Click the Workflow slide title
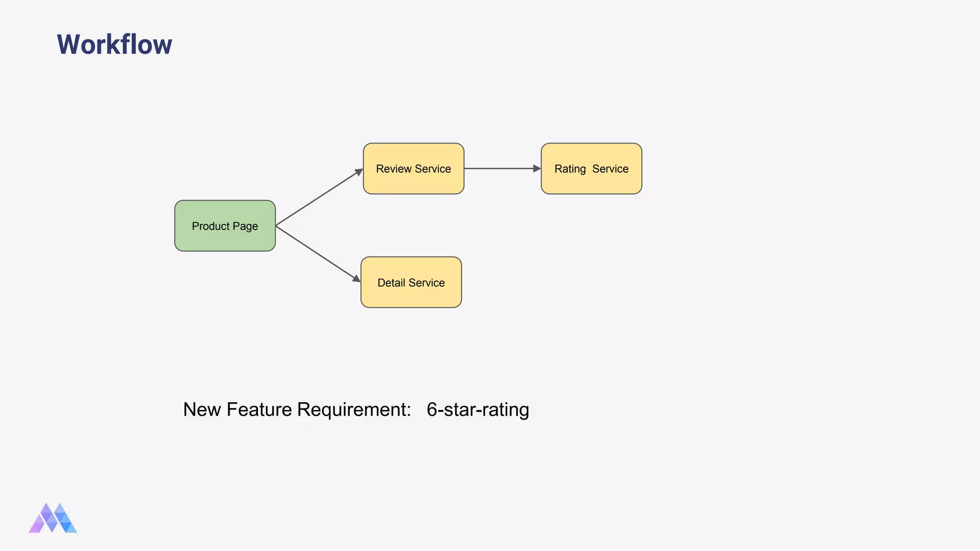Viewport: 980px width, 551px height. 114,44
